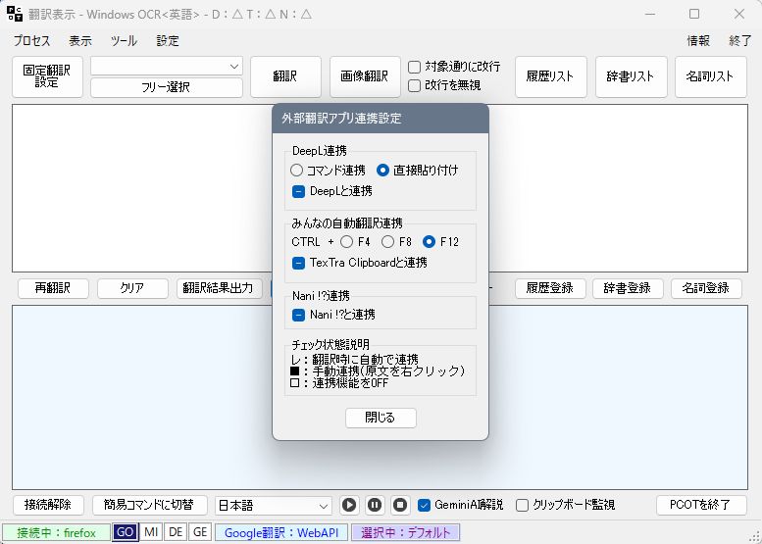The image size is (762, 544).
Task: Click the play button icon
Action: point(349,505)
